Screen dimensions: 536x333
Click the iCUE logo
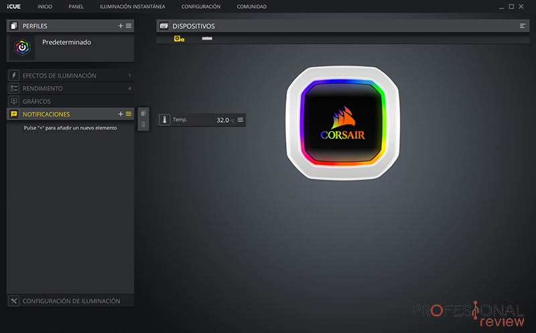coord(13,7)
